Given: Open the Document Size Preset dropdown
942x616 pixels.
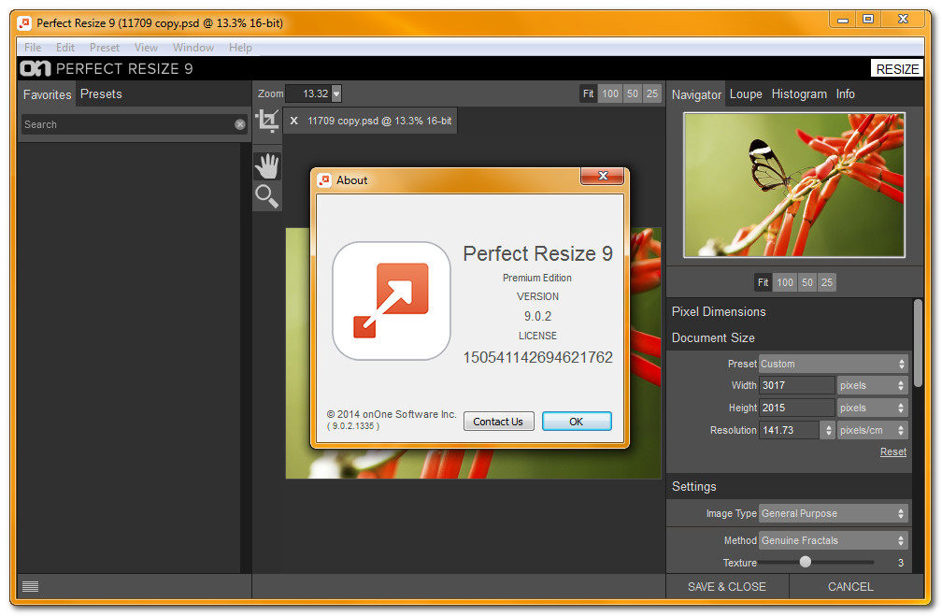Looking at the screenshot, I should tap(833, 364).
